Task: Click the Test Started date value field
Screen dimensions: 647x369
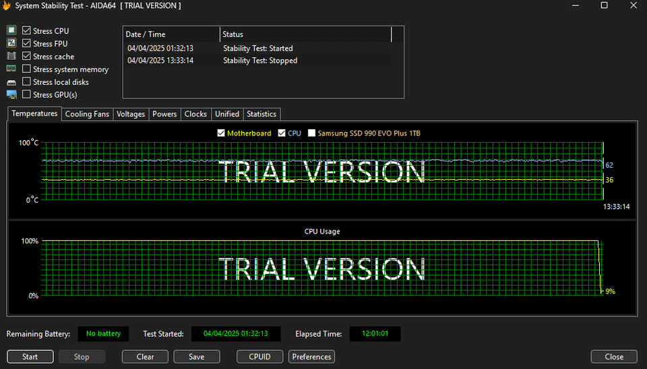Action: (236, 333)
